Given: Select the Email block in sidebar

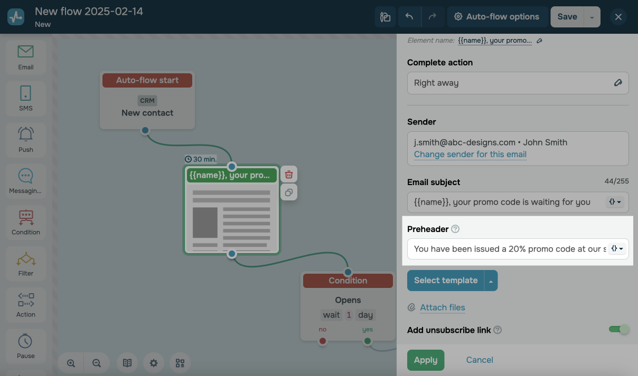Looking at the screenshot, I should click(25, 57).
